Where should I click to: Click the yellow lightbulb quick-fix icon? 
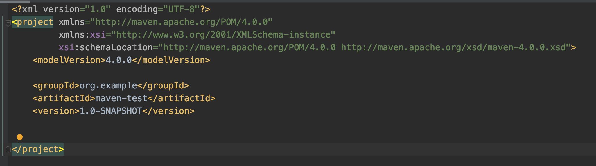click(x=20, y=138)
